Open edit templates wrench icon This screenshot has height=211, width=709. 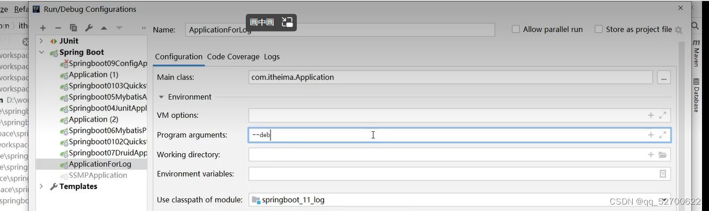[89, 28]
